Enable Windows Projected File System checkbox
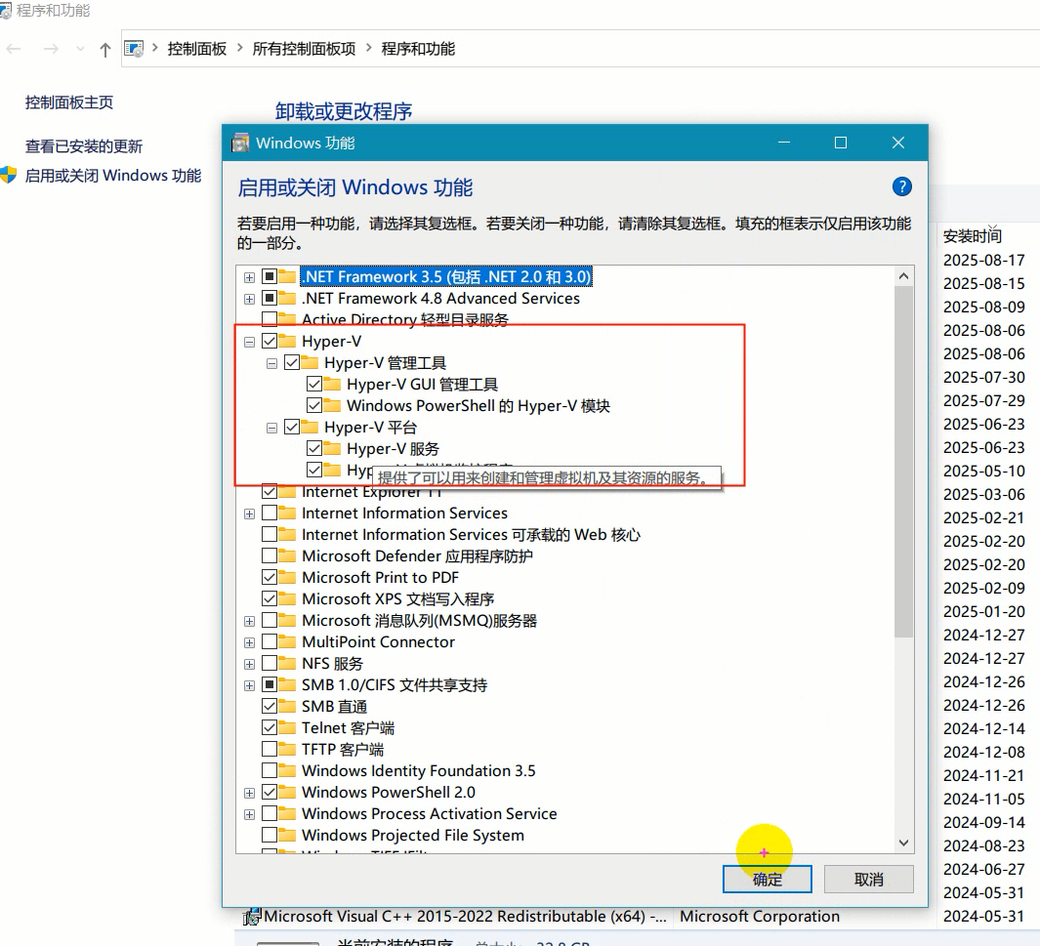 (x=270, y=835)
